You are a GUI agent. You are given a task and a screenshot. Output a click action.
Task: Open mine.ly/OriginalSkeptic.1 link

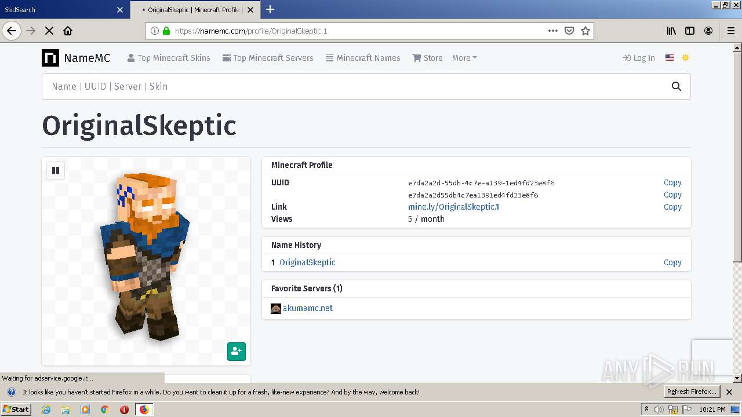(453, 207)
